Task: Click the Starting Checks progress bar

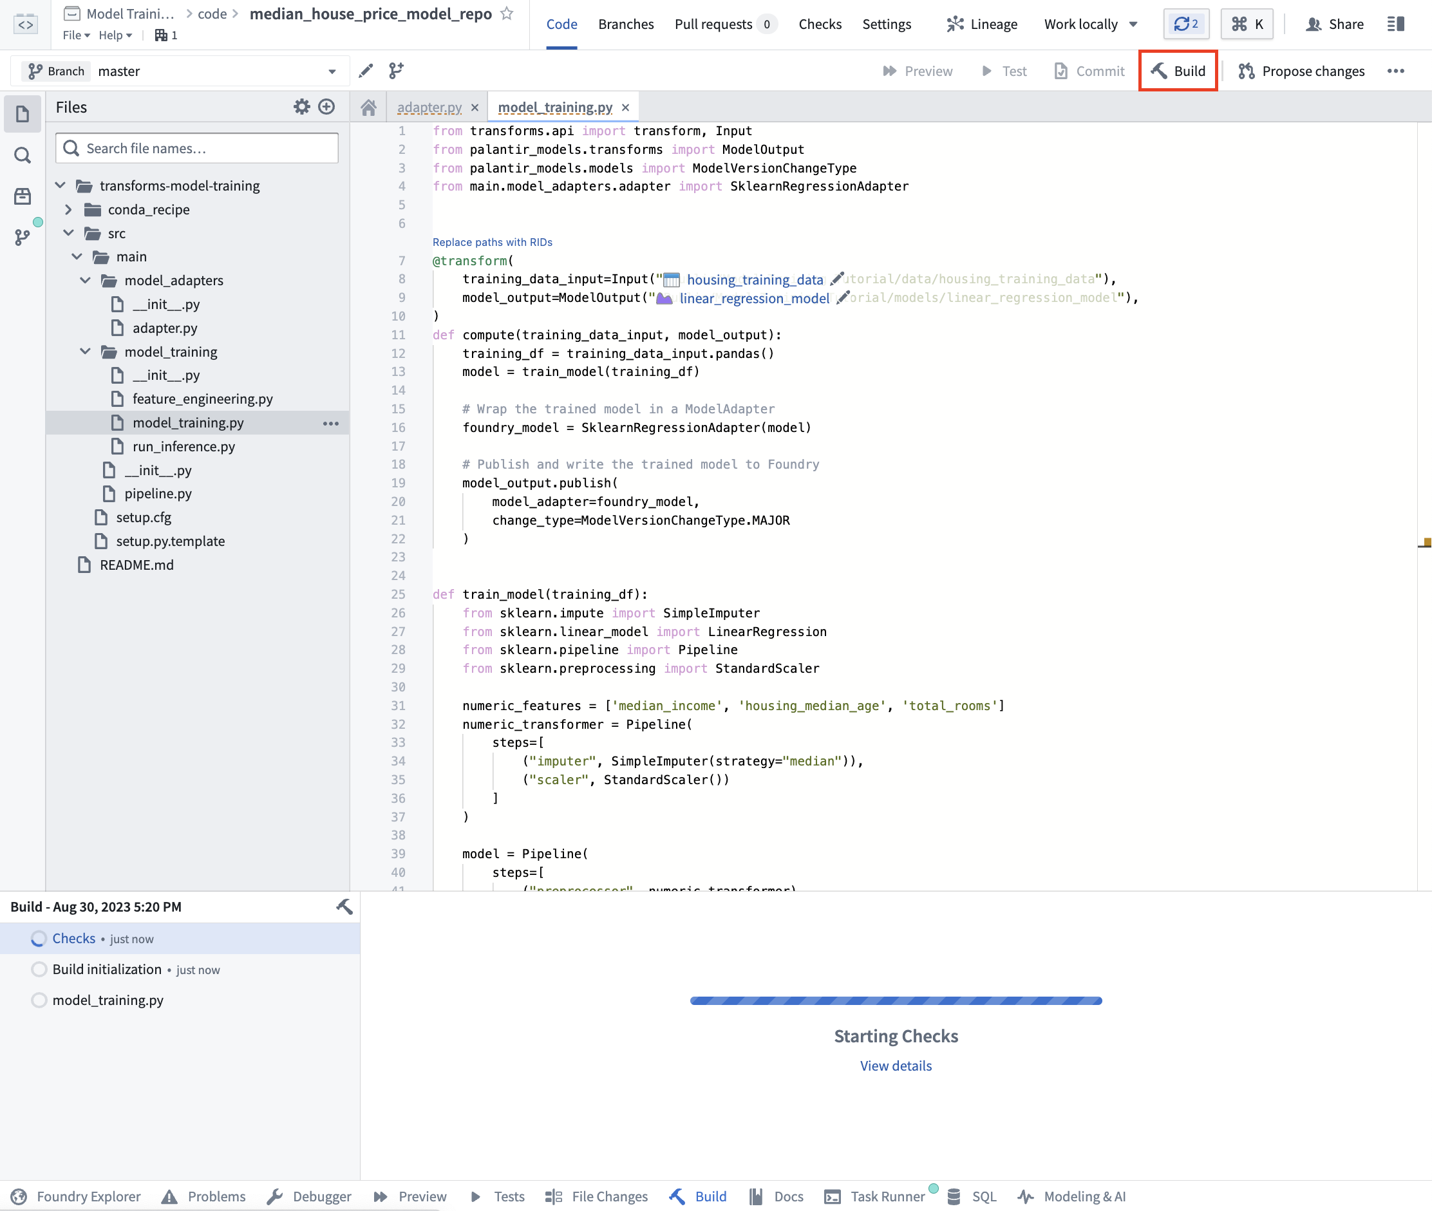Action: [x=895, y=1001]
